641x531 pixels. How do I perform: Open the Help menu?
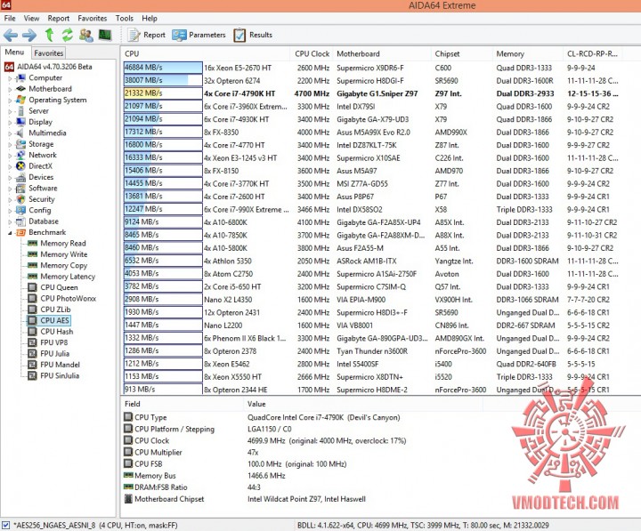pos(150,19)
